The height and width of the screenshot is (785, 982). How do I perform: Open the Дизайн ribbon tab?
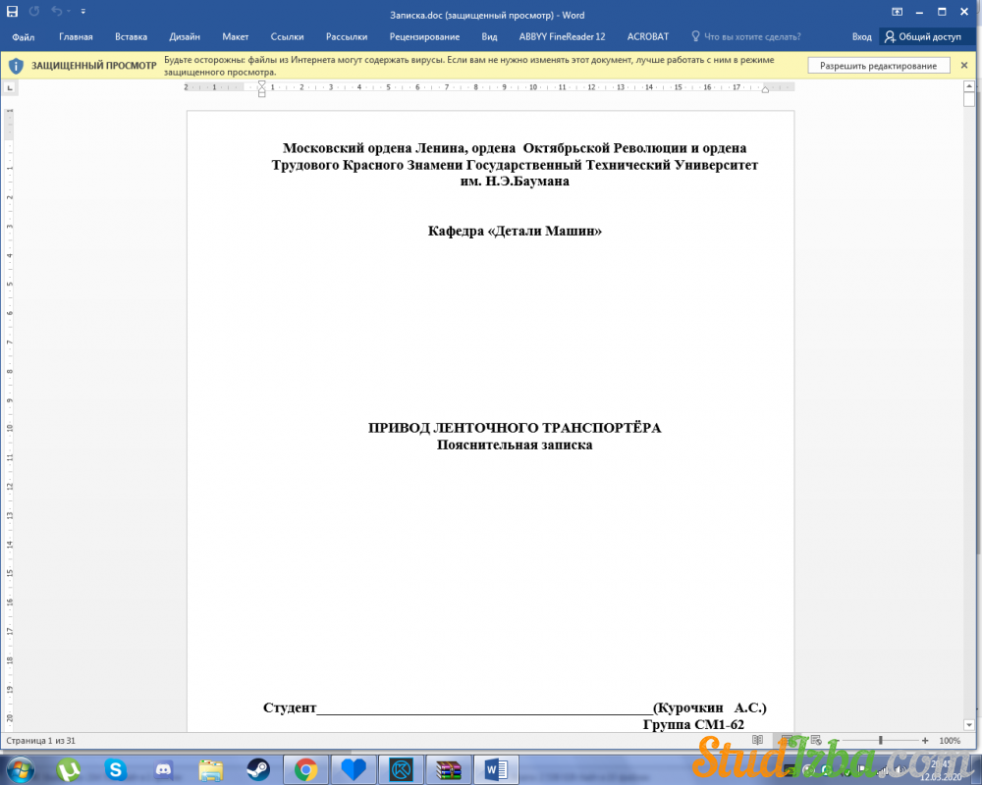185,37
